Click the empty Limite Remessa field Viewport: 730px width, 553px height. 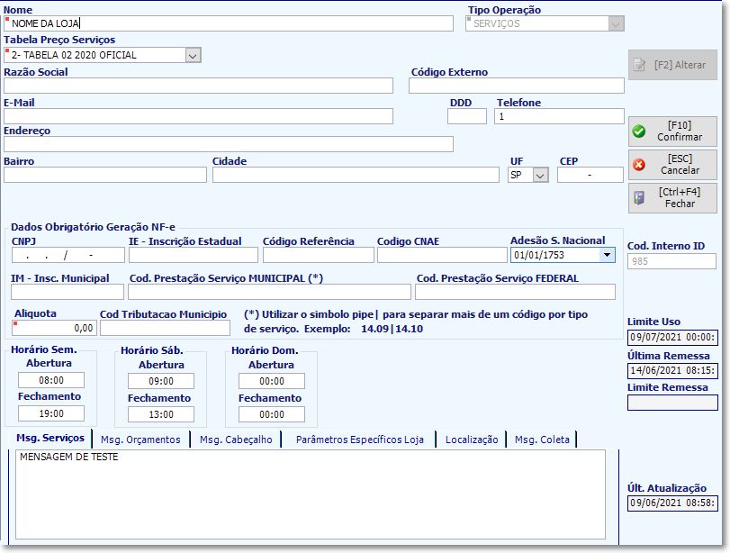[x=672, y=403]
